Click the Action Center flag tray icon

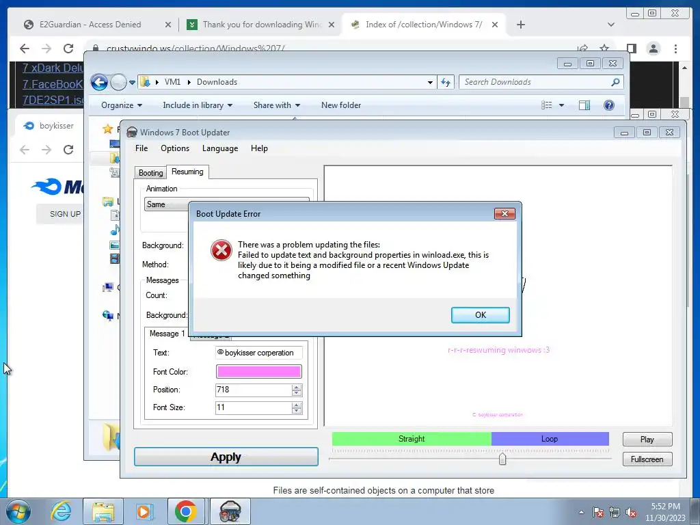tap(597, 512)
